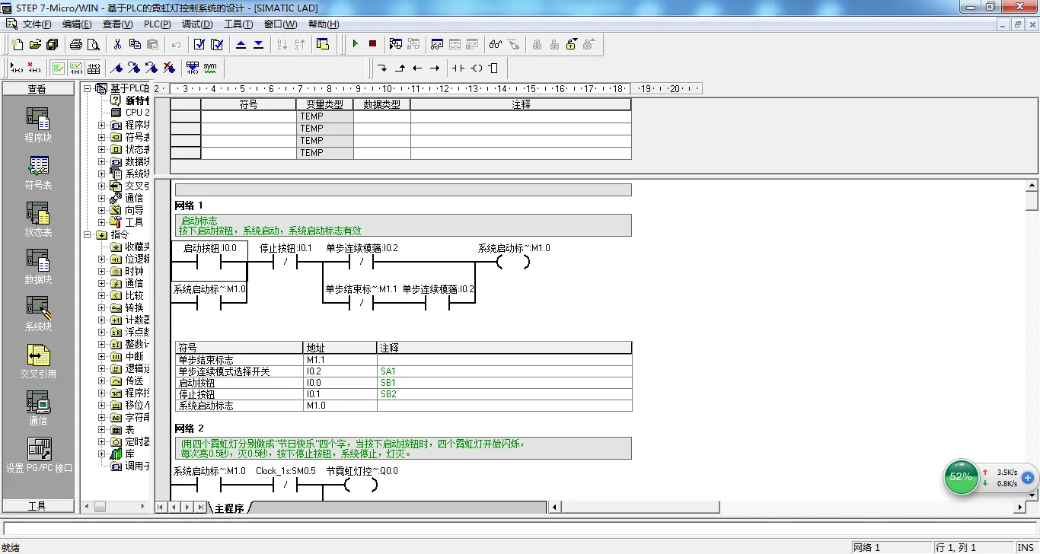Open 设置 PG/PC 接口 in the navigation bar
The width and height of the screenshot is (1040, 554).
(38, 456)
